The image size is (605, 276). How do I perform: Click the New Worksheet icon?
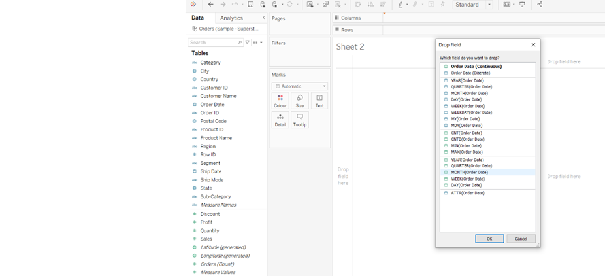[310, 4]
